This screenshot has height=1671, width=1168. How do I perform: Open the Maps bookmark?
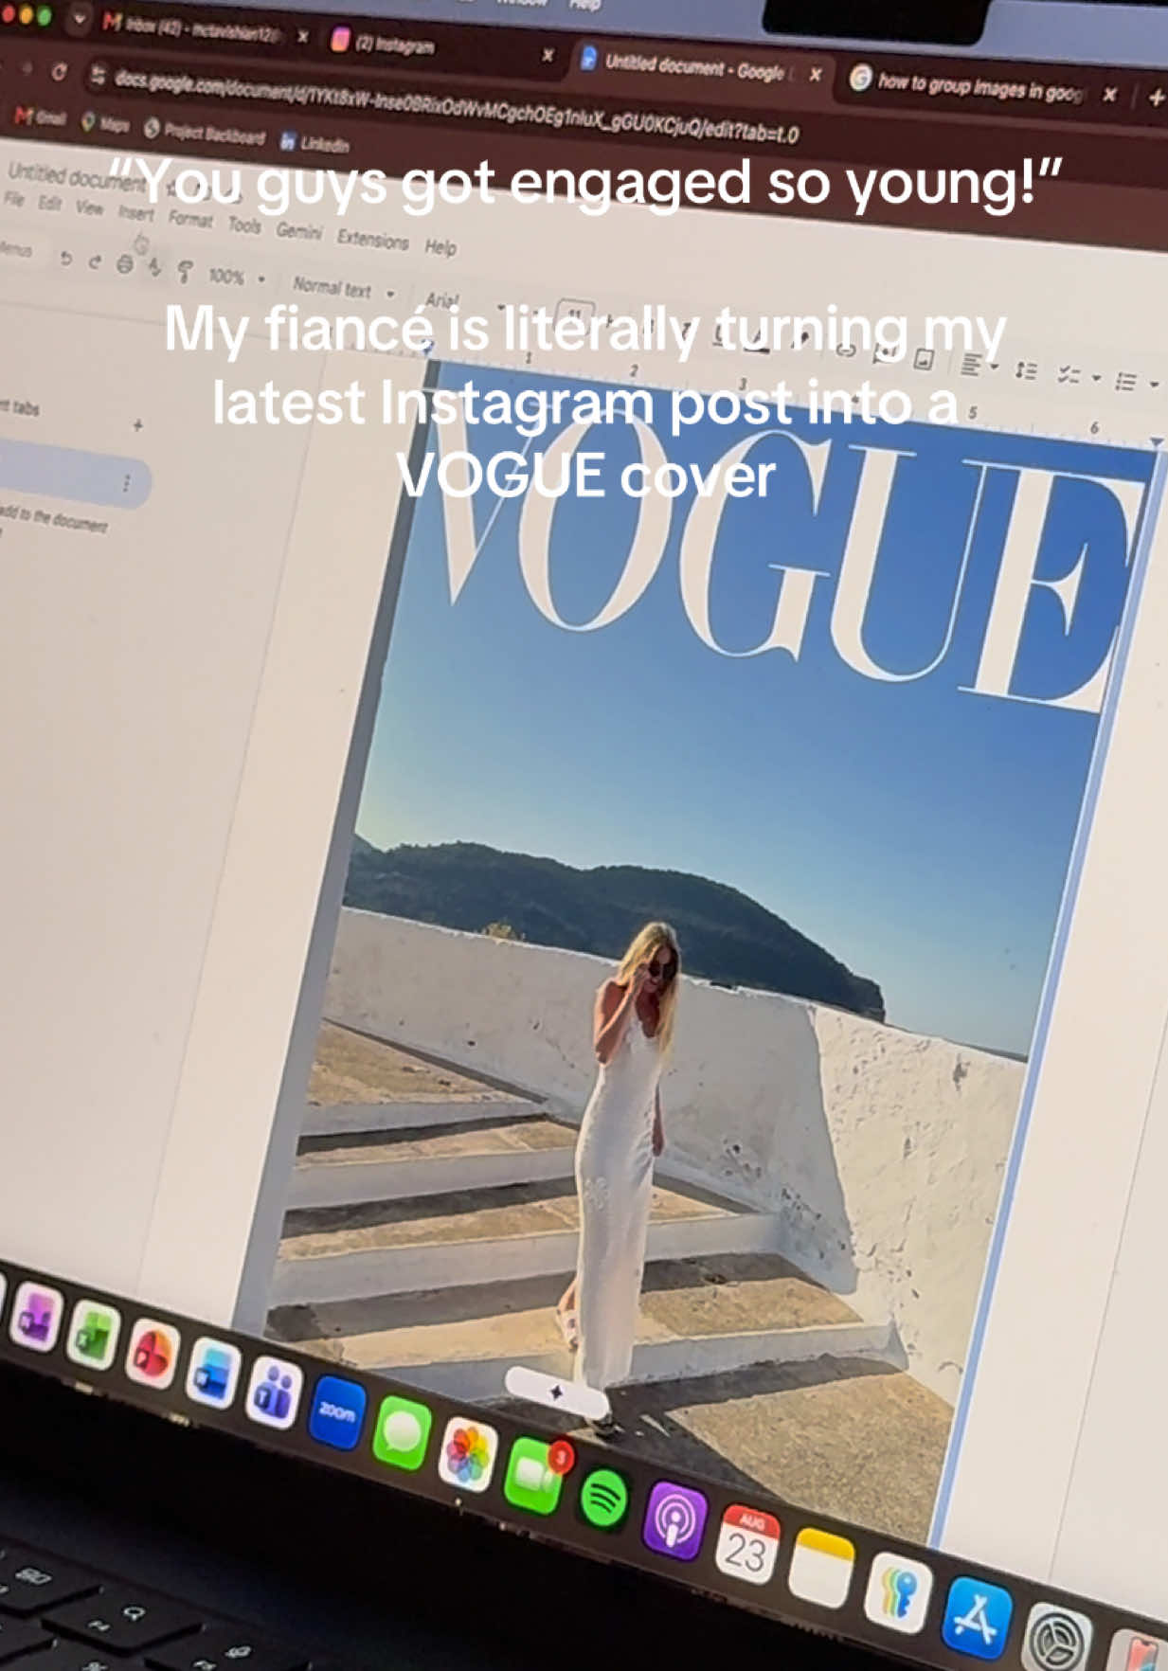(x=105, y=124)
